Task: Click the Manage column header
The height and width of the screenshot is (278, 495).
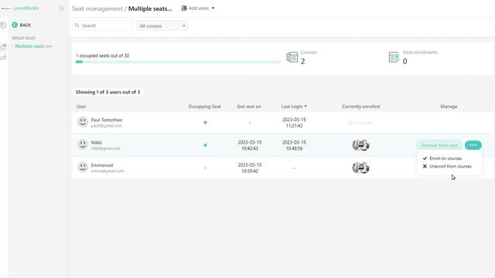Action: click(449, 107)
